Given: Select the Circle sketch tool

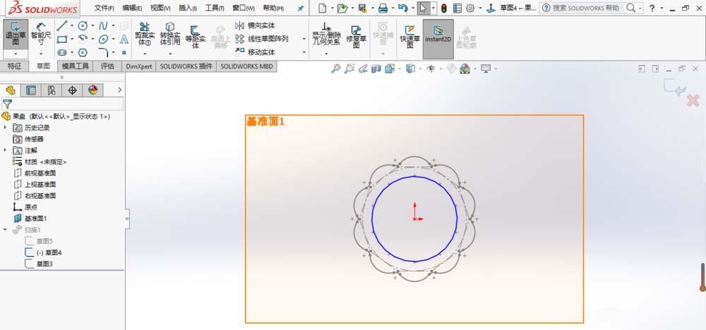Looking at the screenshot, I should [x=83, y=25].
